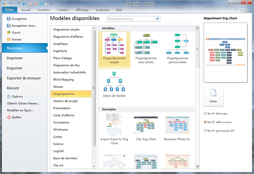This screenshot has height=174, width=254.
Task: Select Diagramme d'affaires category
Action: [71, 36]
